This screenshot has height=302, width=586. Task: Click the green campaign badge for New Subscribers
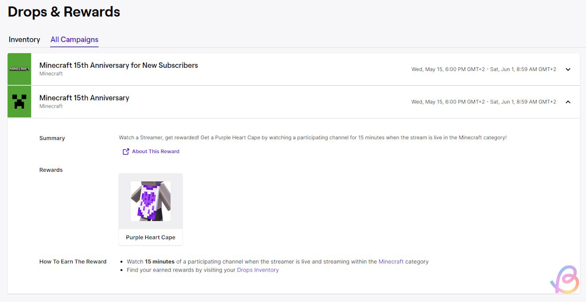click(x=19, y=69)
